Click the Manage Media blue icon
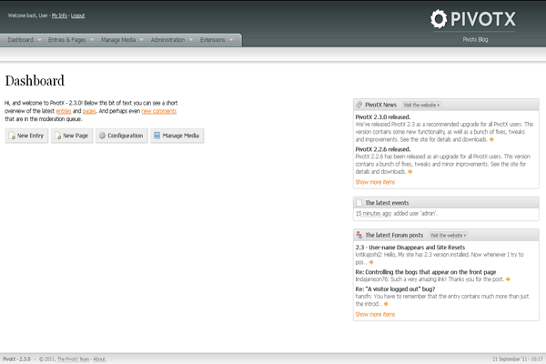This screenshot has width=546, height=364. (x=157, y=136)
